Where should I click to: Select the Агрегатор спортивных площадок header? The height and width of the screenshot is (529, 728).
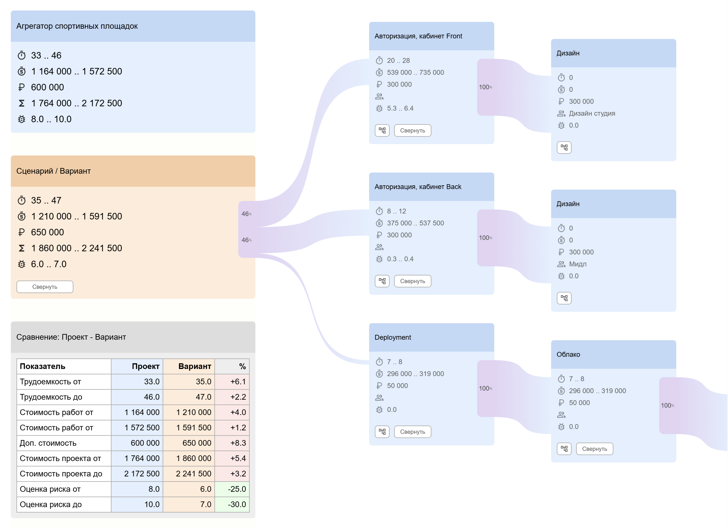coord(133,26)
